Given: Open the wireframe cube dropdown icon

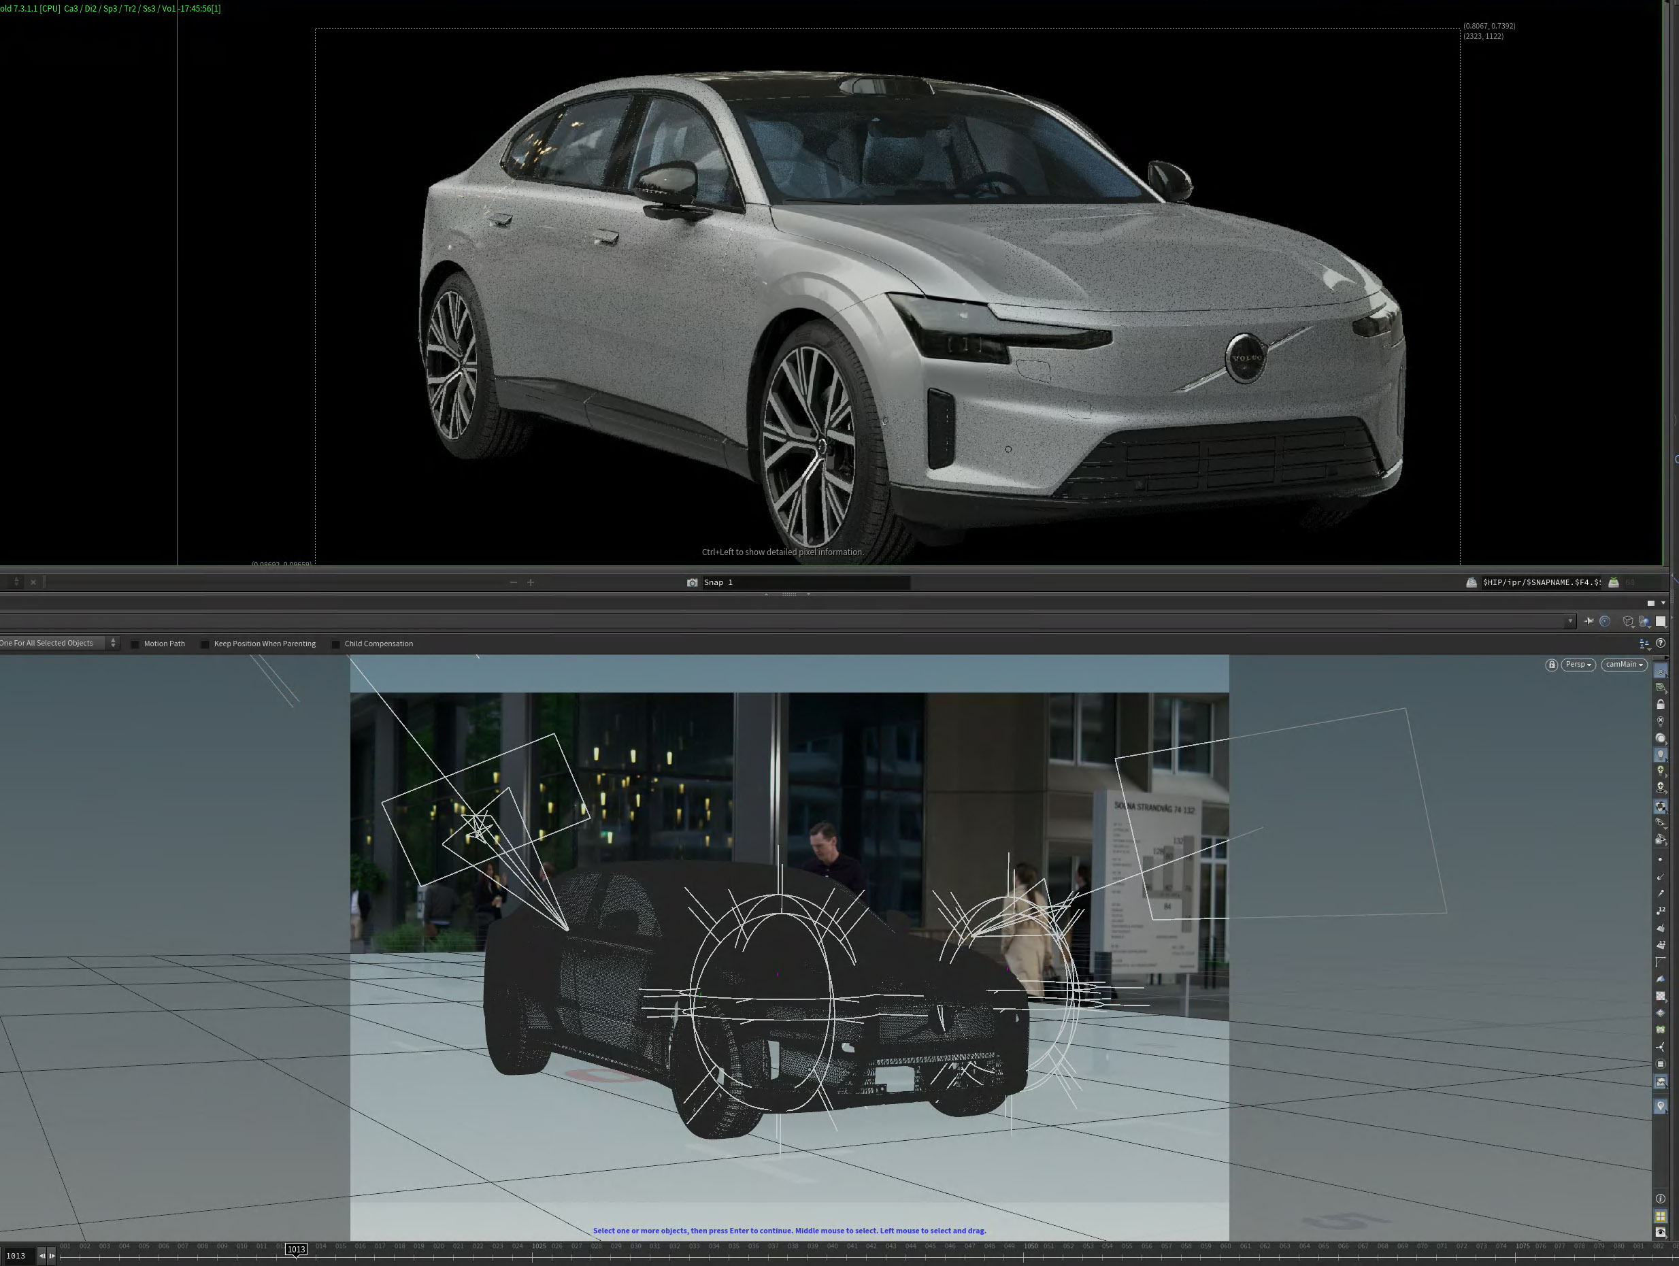Looking at the screenshot, I should coord(1627,622).
